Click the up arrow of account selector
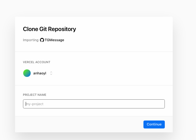This screenshot has width=196, height=140. click(x=51, y=72)
